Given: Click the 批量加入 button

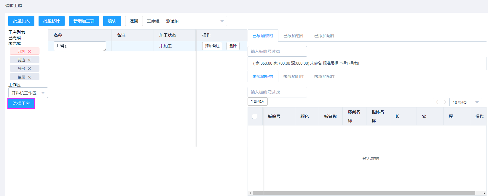Looking at the screenshot, I should pos(21,21).
